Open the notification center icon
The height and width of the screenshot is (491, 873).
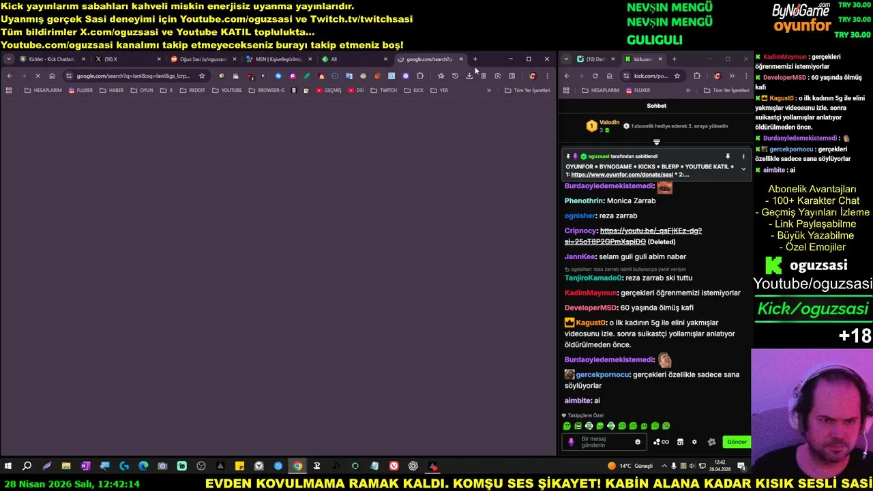(741, 466)
